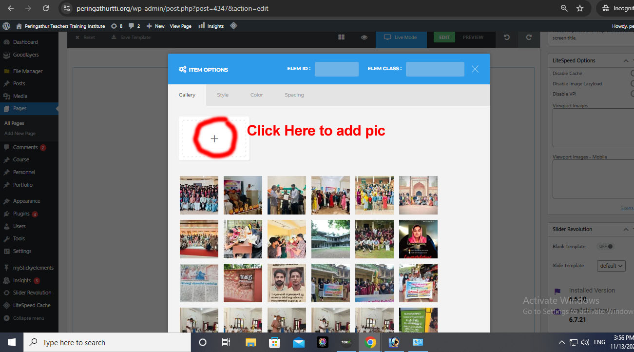Click the Live Mode button
This screenshot has height=352, width=634.
pos(401,38)
